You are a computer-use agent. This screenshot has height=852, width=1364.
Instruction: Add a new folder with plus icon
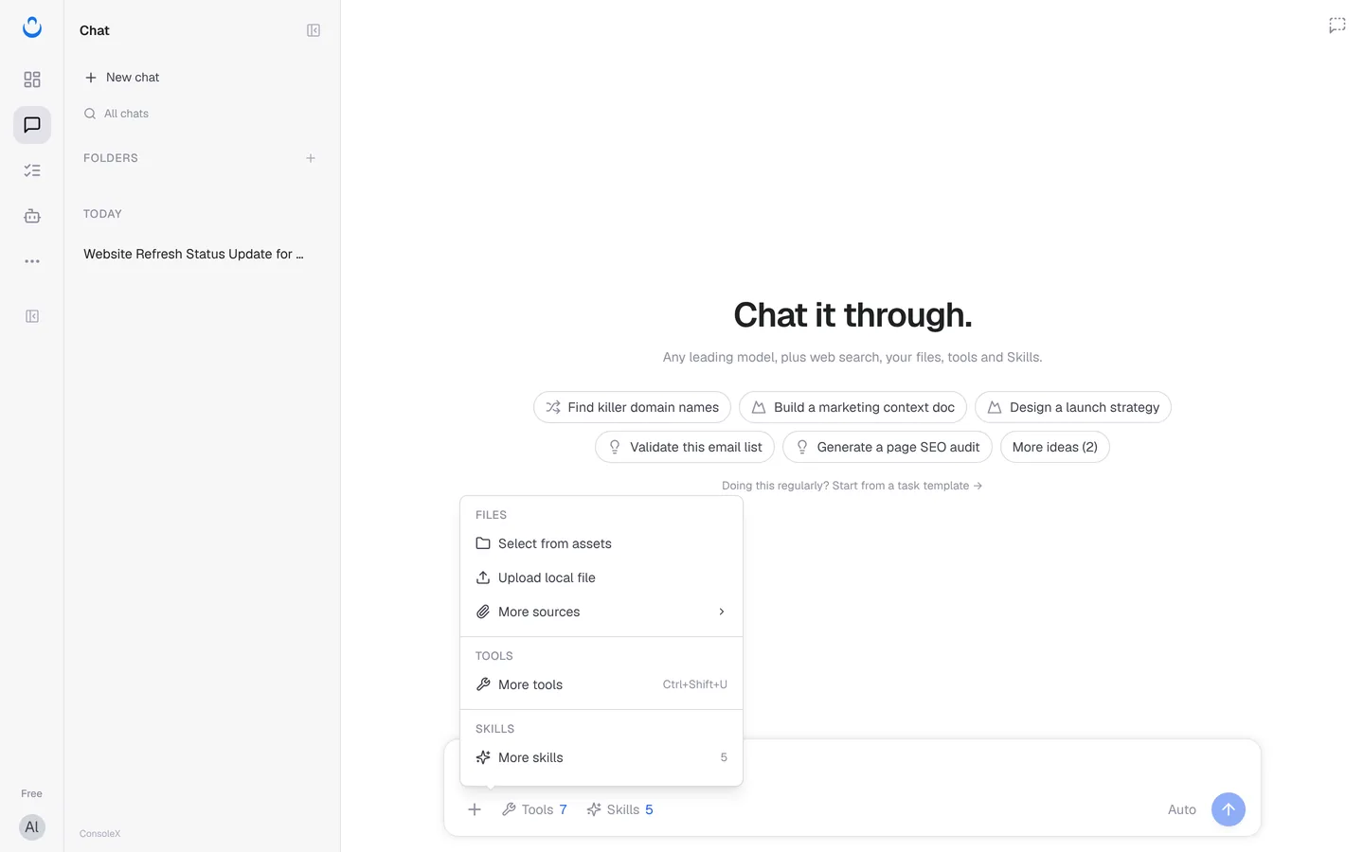pyautogui.click(x=311, y=158)
